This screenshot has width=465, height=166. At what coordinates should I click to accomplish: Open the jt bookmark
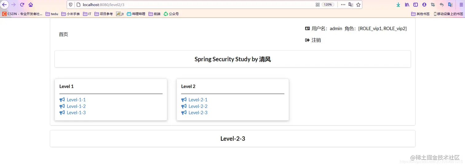click(120, 14)
